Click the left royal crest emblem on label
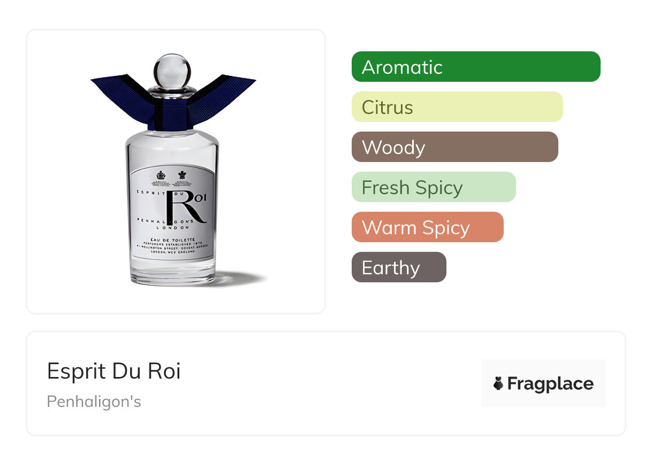Image resolution: width=652 pixels, height=462 pixels. [160, 175]
